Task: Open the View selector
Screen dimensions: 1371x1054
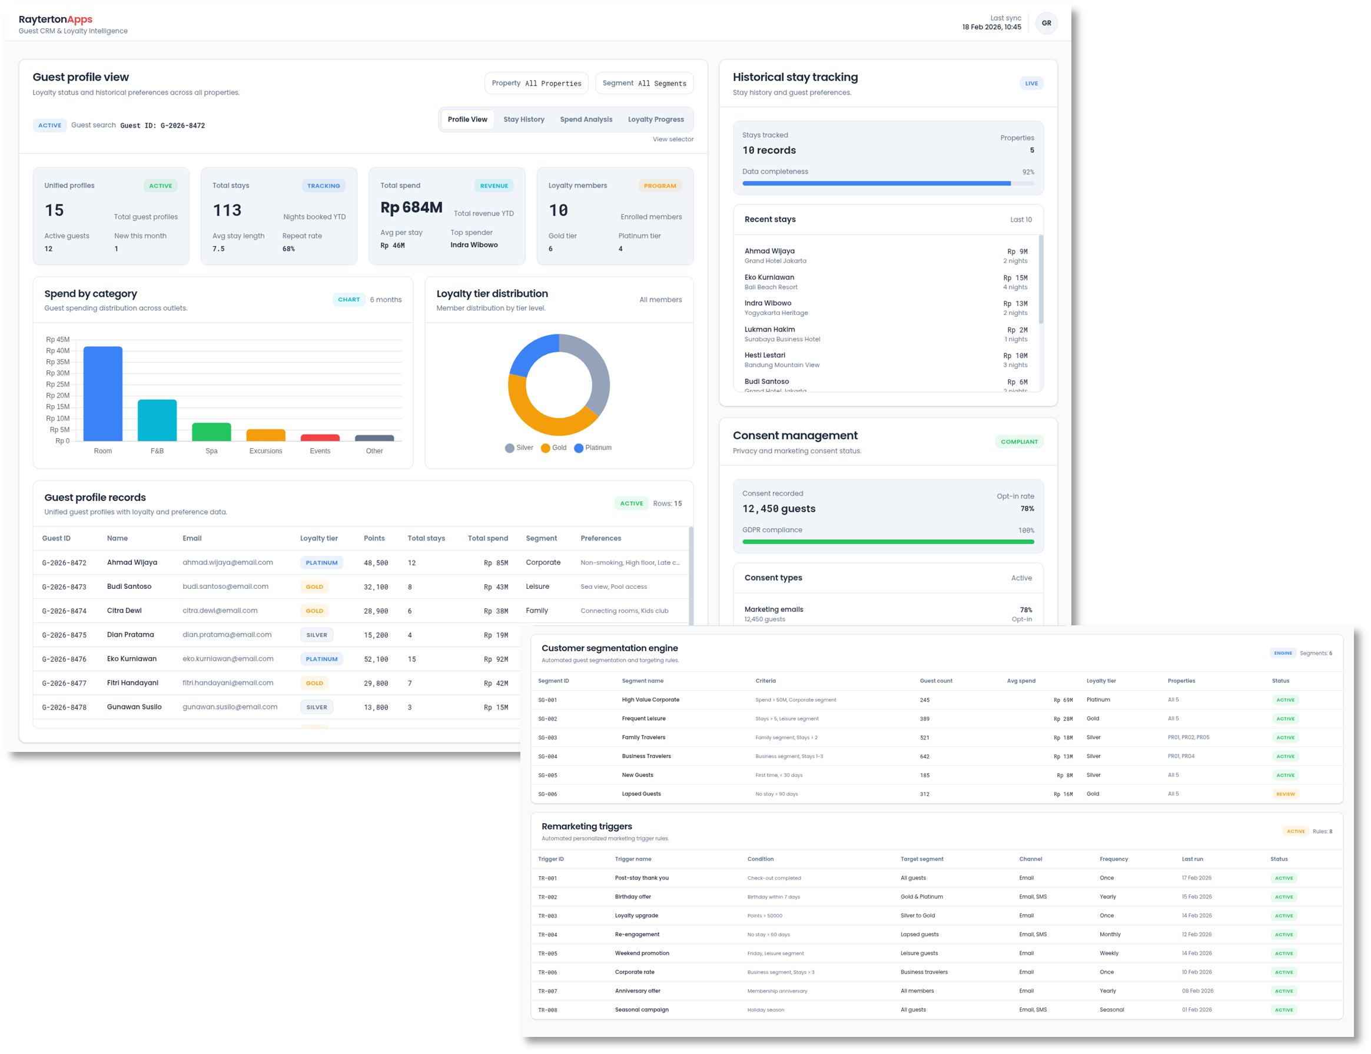Action: coord(672,140)
